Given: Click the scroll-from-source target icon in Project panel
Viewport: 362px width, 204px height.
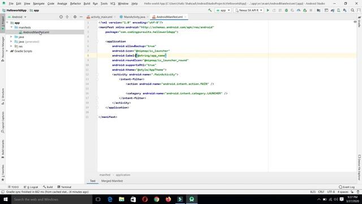Looking at the screenshot, I should click(x=61, y=17).
